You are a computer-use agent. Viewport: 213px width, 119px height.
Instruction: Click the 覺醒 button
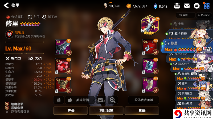142,111
